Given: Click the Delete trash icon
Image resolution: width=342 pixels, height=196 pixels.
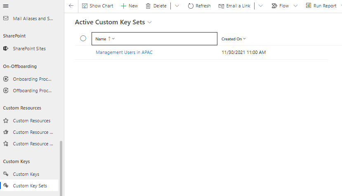Looking at the screenshot, I should (148, 6).
